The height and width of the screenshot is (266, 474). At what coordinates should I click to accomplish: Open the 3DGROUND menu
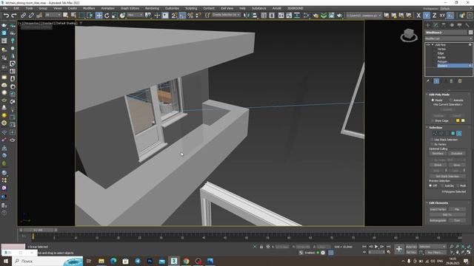(296, 8)
